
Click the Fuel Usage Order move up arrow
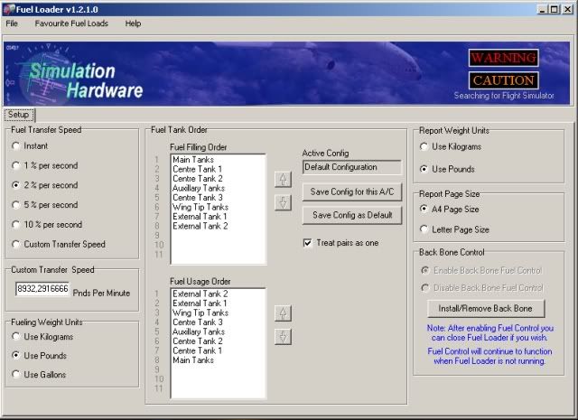[283, 313]
